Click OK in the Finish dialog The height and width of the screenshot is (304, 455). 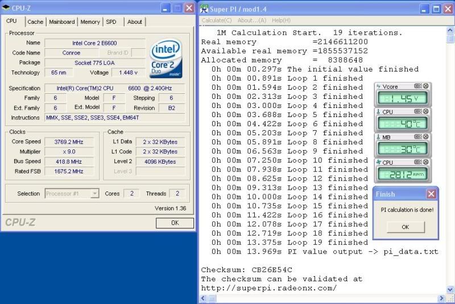(x=406, y=227)
